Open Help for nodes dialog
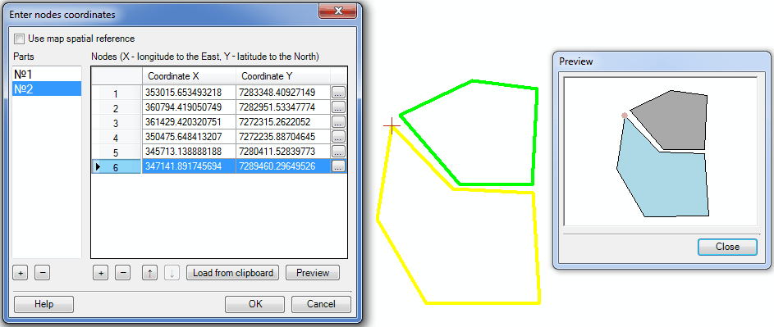 tap(44, 304)
